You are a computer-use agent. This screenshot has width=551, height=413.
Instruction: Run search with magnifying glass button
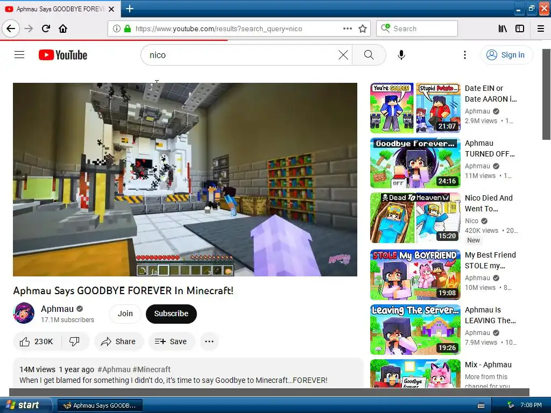point(369,55)
